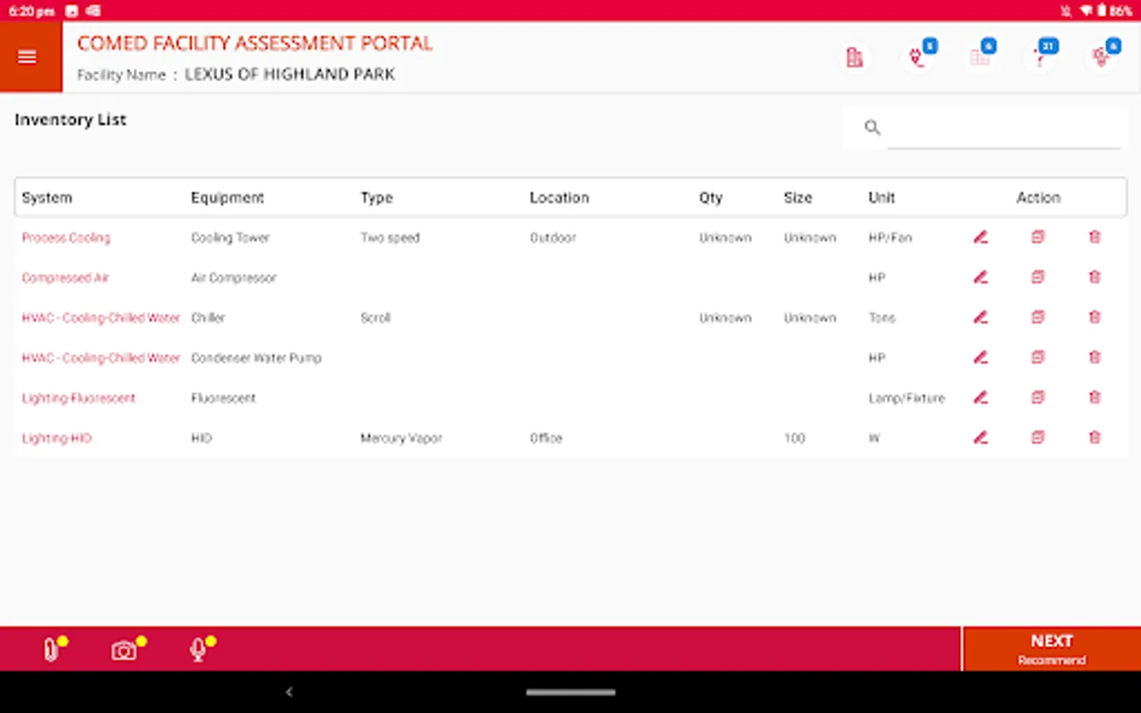Open the light bulb recommendations icon
The image size is (1141, 713).
[1101, 57]
